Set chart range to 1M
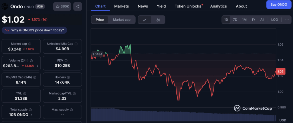Viewport: 293px width, 123px height. coord(244,20)
